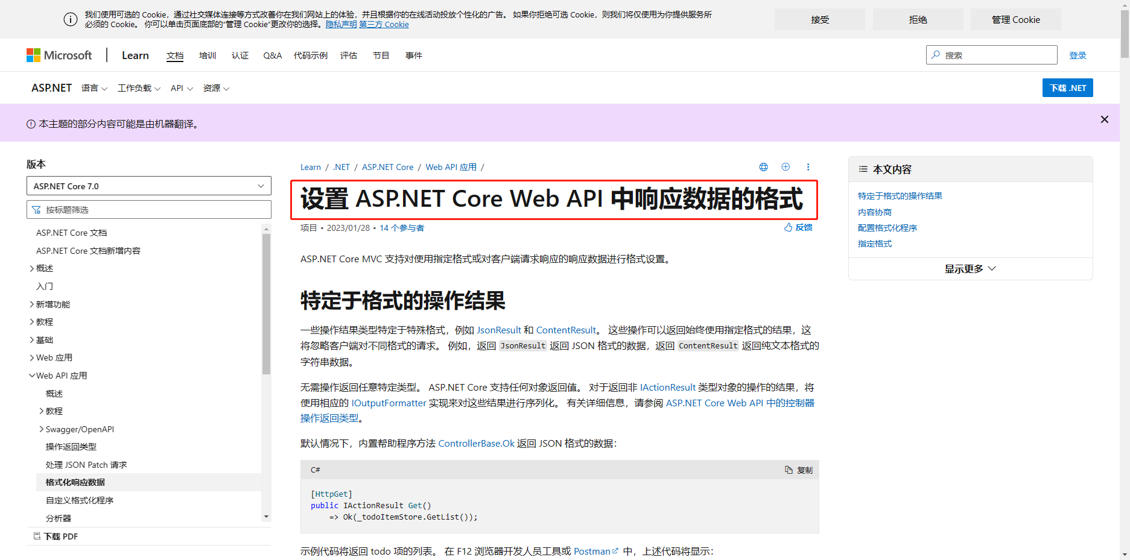Copy code with the 复制 button
This screenshot has width=1130, height=560.
pos(799,470)
